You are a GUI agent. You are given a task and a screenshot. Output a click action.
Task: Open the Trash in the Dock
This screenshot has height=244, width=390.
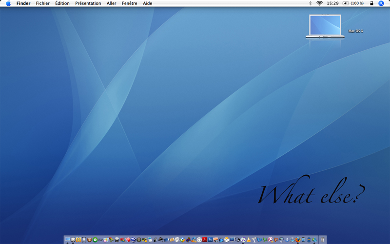(323, 240)
